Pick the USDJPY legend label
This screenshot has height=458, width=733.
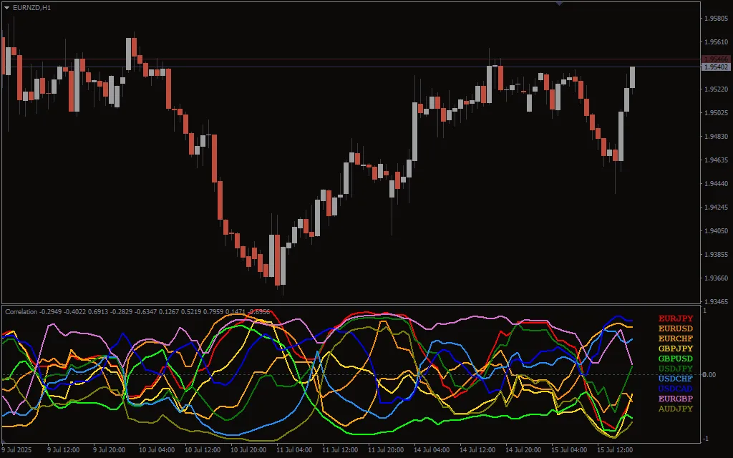675,369
